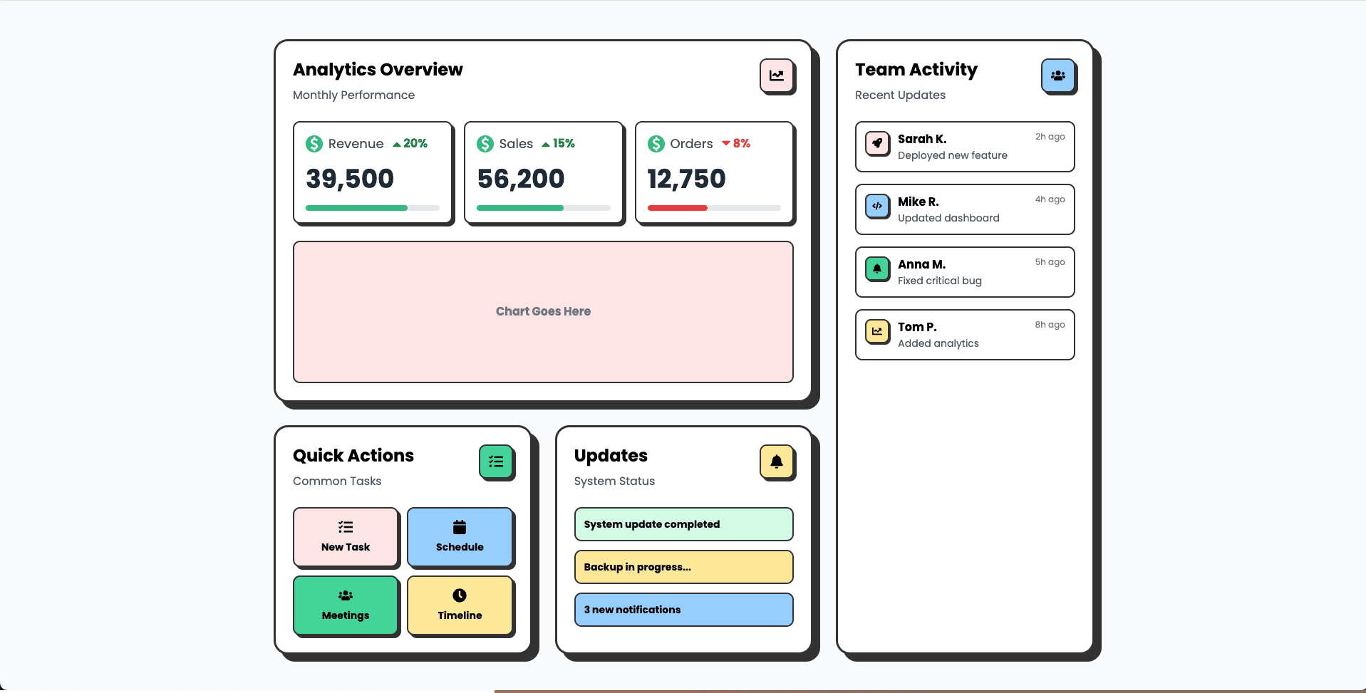Select the Schedule quick action
The width and height of the screenshot is (1366, 693).
coord(460,537)
